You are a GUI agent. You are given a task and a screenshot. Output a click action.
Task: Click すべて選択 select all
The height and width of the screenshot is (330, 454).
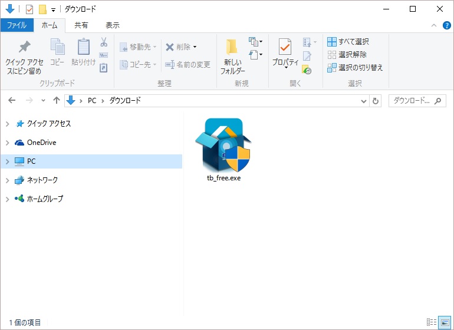(348, 42)
